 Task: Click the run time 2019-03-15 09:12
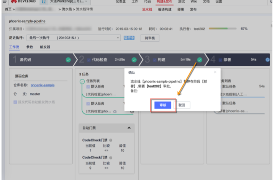pos(129,29)
